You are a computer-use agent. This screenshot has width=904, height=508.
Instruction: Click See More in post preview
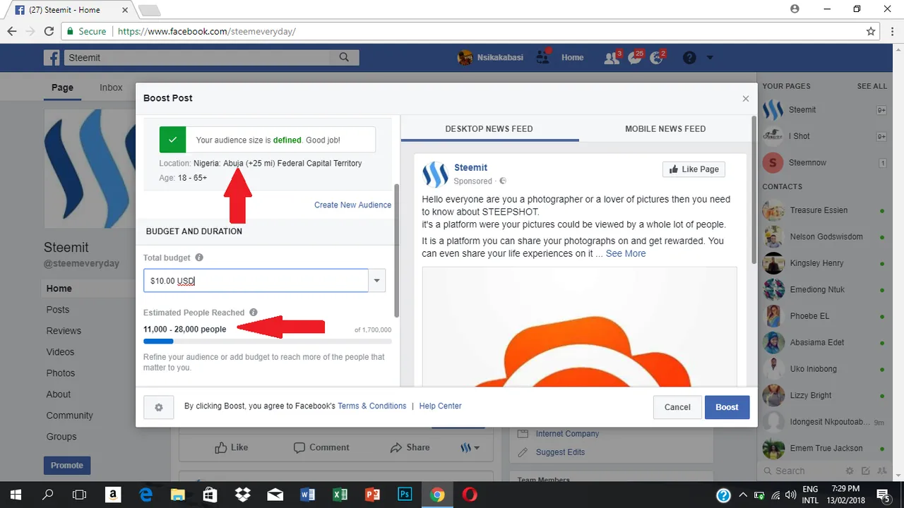pyautogui.click(x=625, y=253)
